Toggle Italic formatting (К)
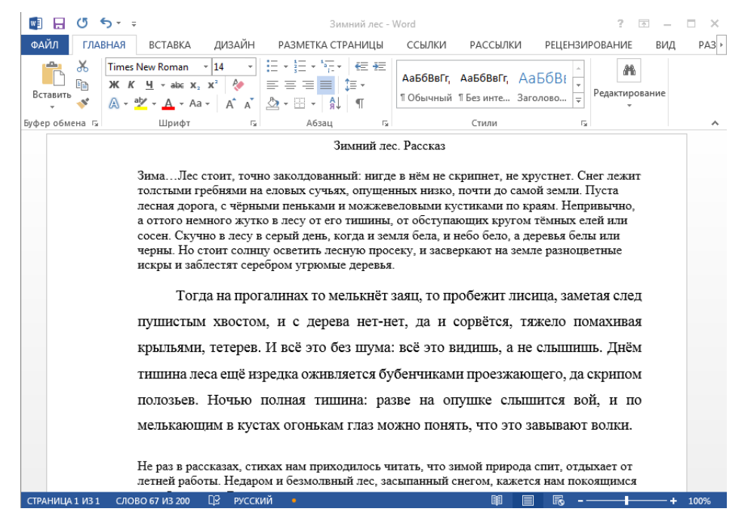This screenshot has width=754, height=521. (x=130, y=86)
